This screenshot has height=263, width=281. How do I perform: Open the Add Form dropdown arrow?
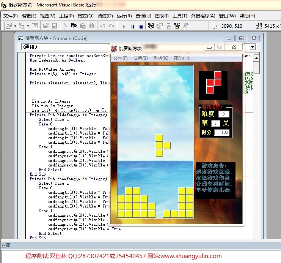point(28,26)
